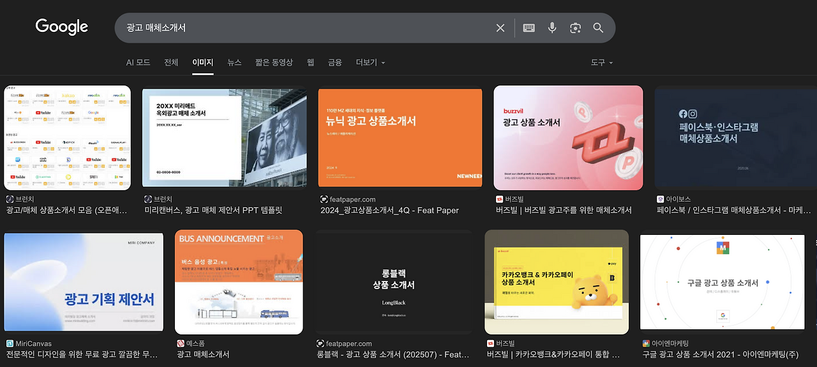This screenshot has height=367, width=817.
Task: Open the 짧은 동영상 tab
Action: coord(274,63)
